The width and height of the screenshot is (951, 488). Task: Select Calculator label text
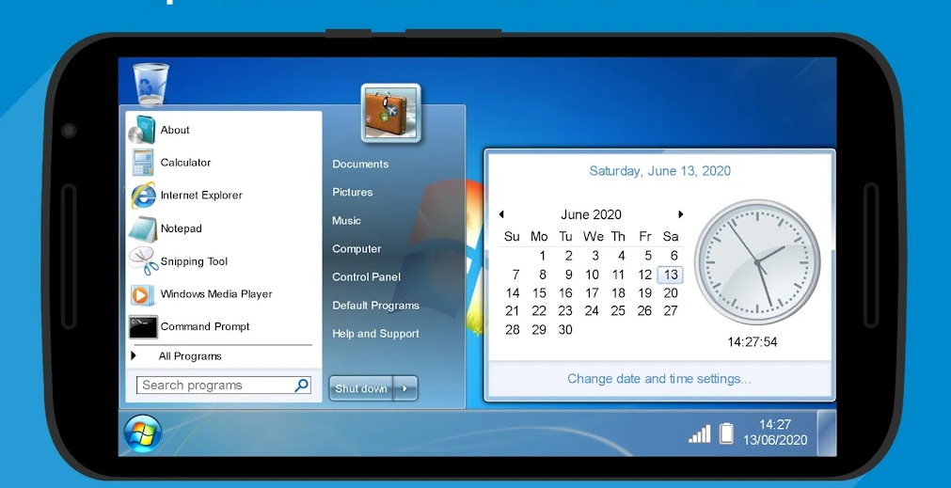[x=185, y=163]
